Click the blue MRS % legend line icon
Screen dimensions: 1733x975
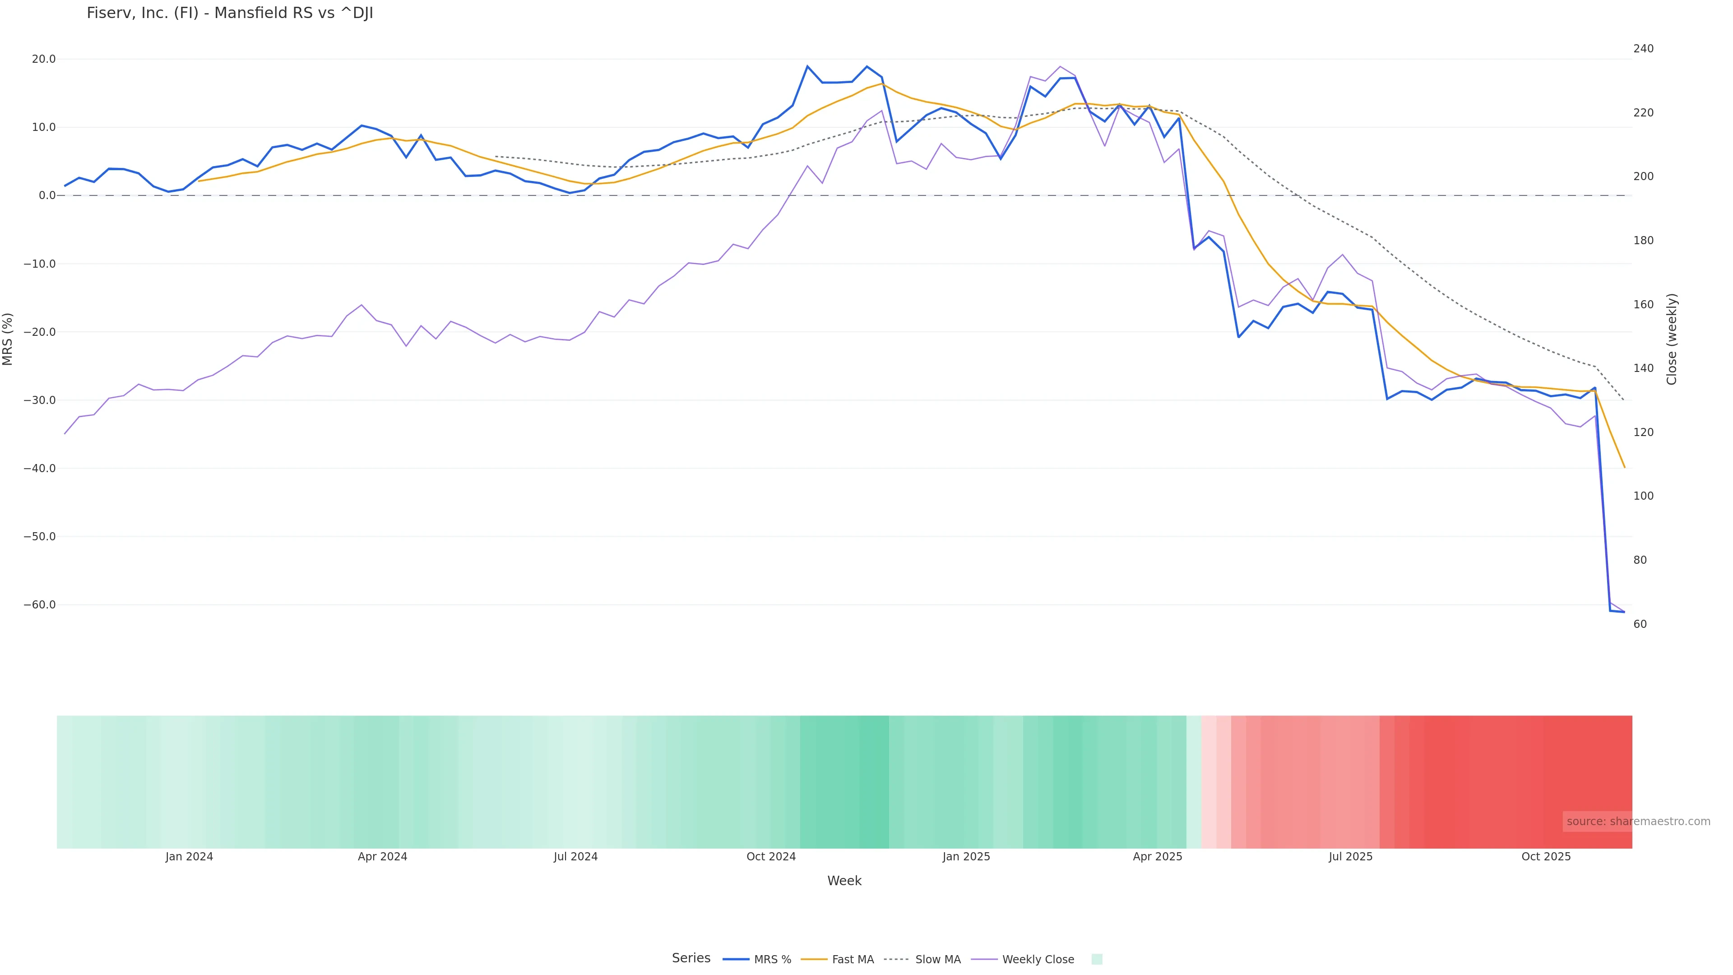pyautogui.click(x=736, y=960)
